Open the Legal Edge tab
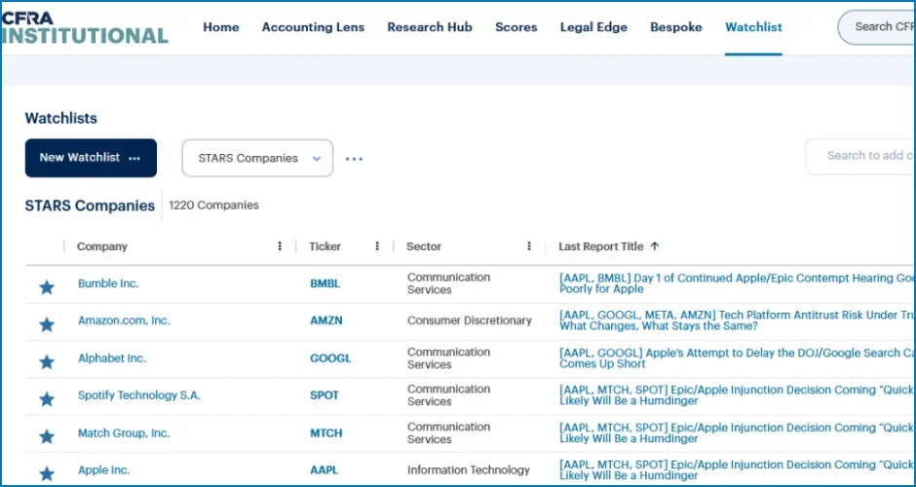 593,27
